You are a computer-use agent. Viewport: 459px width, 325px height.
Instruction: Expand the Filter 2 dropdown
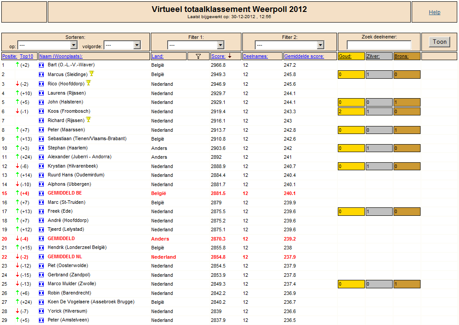[290, 45]
